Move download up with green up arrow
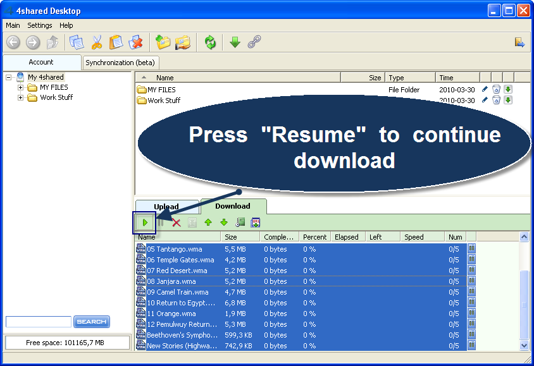The height and width of the screenshot is (366, 534). 208,223
